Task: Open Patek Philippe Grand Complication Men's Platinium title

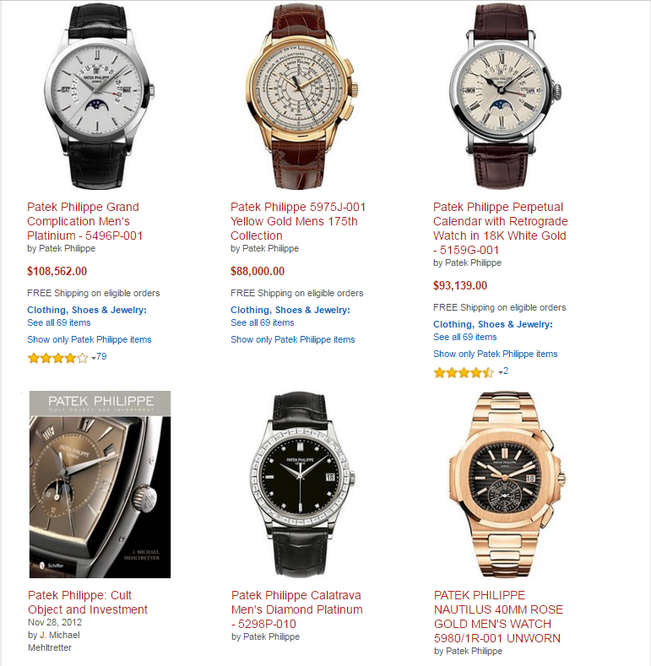Action: pyautogui.click(x=85, y=221)
